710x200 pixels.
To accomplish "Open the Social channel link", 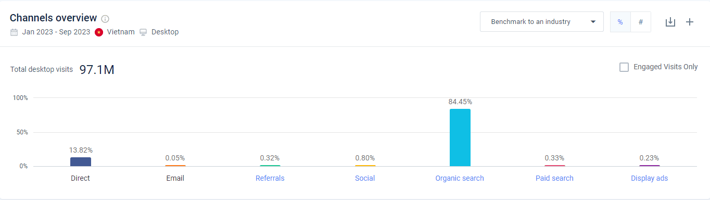I will (365, 178).
